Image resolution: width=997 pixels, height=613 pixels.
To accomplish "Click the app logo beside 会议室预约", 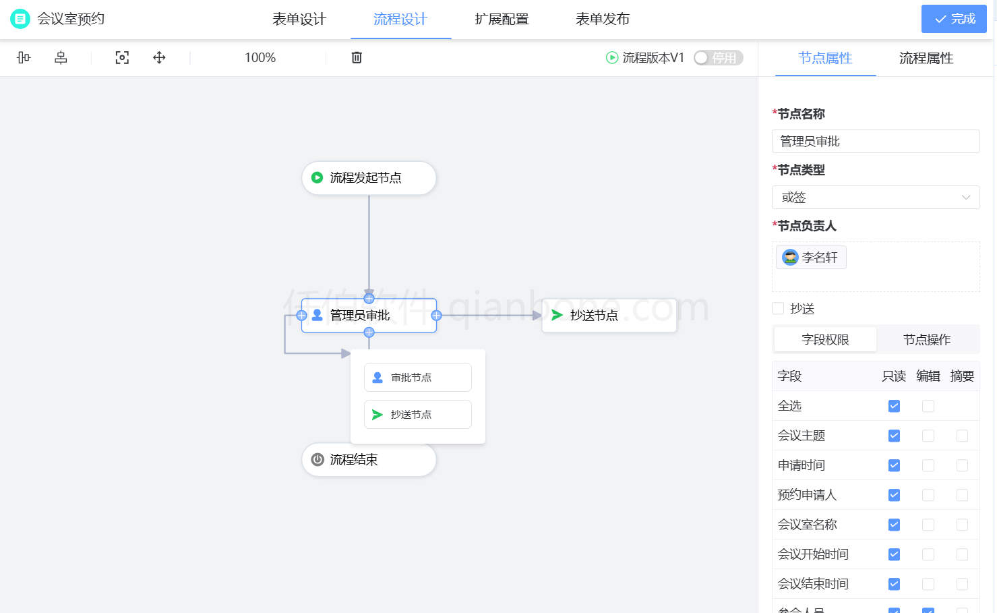I will click(19, 18).
